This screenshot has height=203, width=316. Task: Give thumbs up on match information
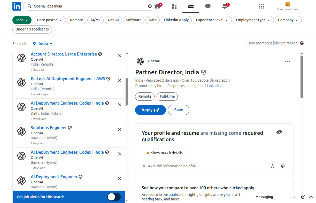click(x=272, y=166)
